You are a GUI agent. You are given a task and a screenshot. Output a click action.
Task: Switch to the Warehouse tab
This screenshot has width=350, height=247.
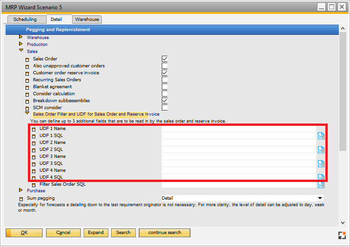87,19
